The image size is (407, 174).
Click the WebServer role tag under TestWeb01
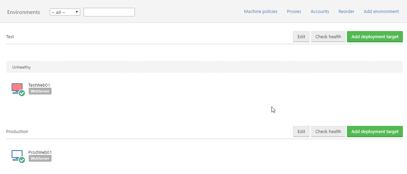[x=40, y=91]
